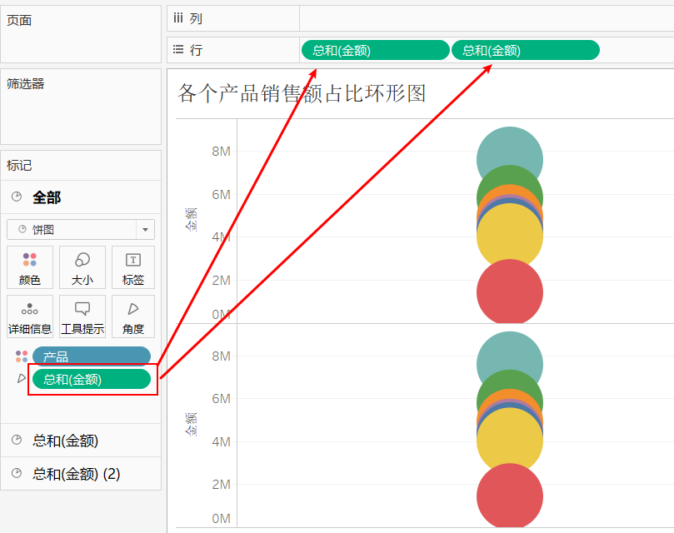674x533 pixels.
Task: Open the 角度 (Angle) marks card
Action: pyautogui.click(x=133, y=316)
